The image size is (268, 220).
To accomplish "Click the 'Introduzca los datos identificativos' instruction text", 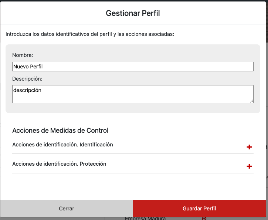I will 89,34.
